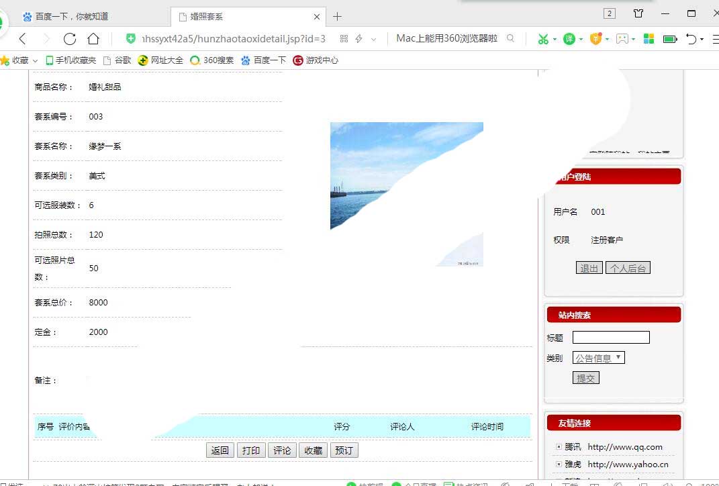The height and width of the screenshot is (486, 719).
Task: Click the search magnifier icon
Action: pos(510,39)
